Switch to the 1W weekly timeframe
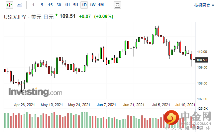The height and width of the screenshot is (134, 216). (x=92, y=5)
